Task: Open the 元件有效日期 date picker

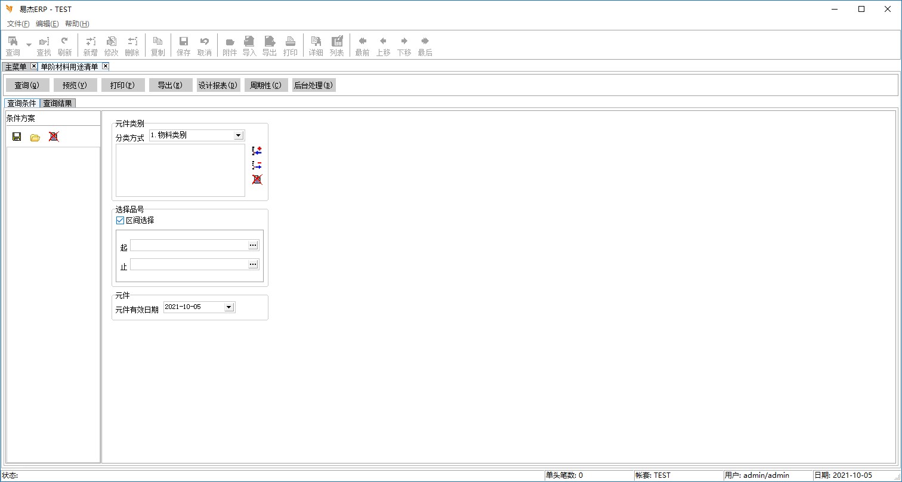Action: [228, 307]
